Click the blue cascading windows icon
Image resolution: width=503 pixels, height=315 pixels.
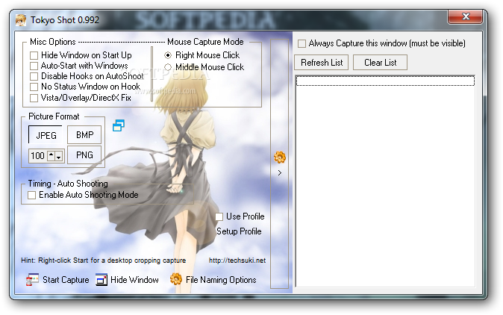coord(119,125)
